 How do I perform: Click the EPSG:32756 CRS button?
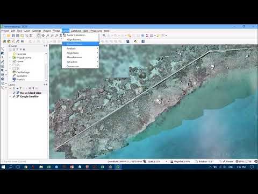pyautogui.click(x=243, y=162)
